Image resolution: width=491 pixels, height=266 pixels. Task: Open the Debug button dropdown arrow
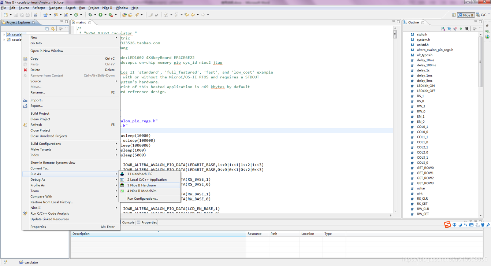pyautogui.click(x=95, y=15)
